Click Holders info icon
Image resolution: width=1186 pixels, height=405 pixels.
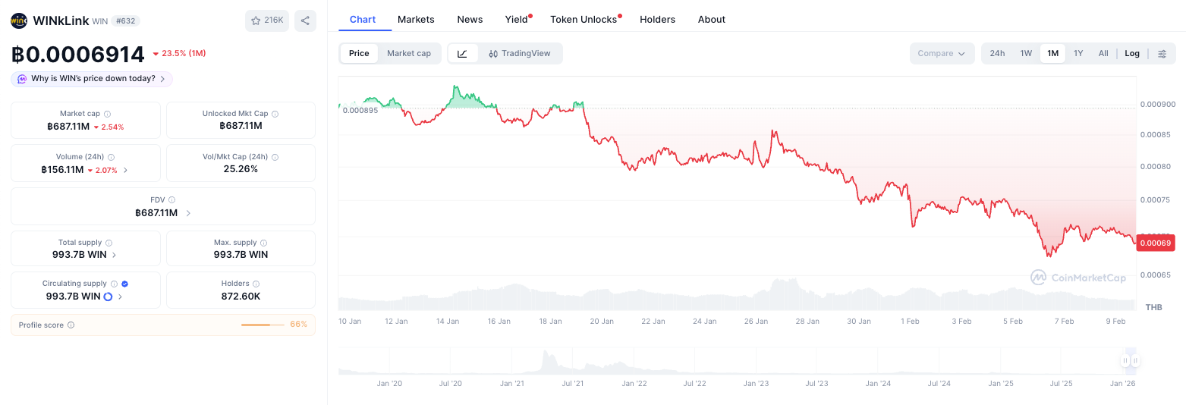pos(256,284)
